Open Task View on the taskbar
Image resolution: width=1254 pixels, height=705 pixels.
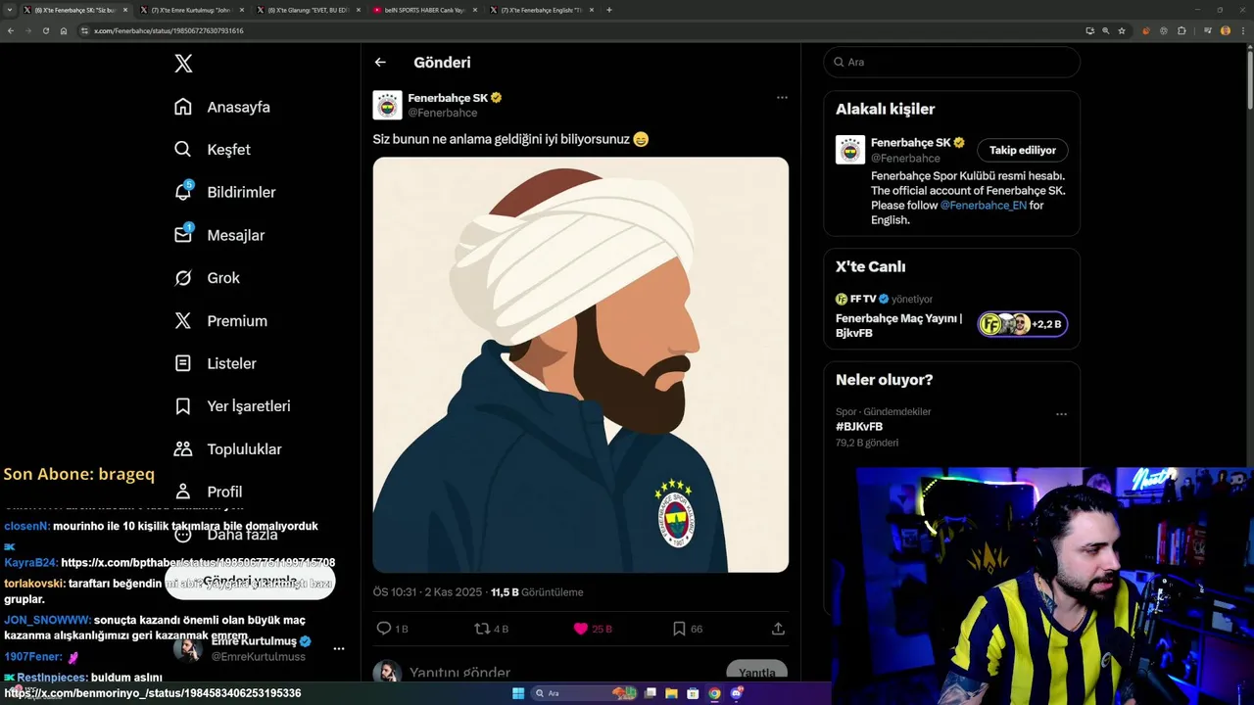[x=651, y=693]
